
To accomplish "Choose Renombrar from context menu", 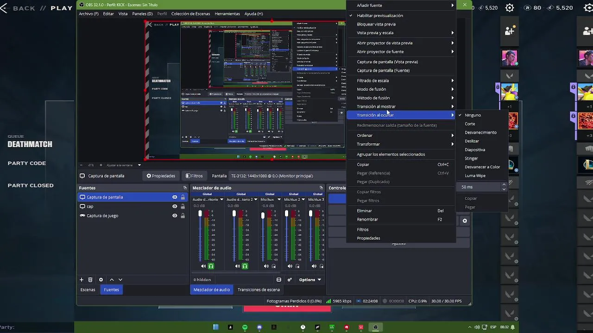I will pyautogui.click(x=401, y=220).
